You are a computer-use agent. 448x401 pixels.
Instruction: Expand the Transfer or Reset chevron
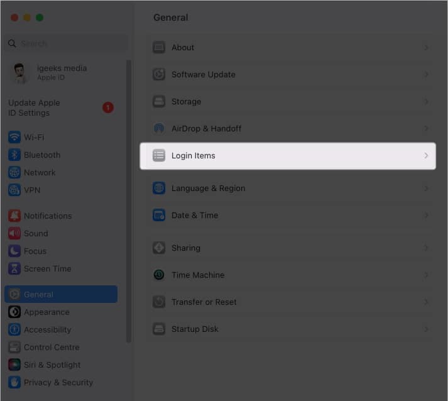point(426,302)
